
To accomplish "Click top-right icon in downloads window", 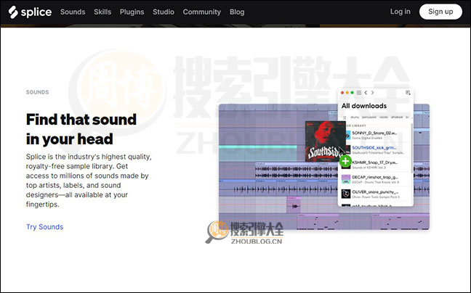I will point(408,93).
